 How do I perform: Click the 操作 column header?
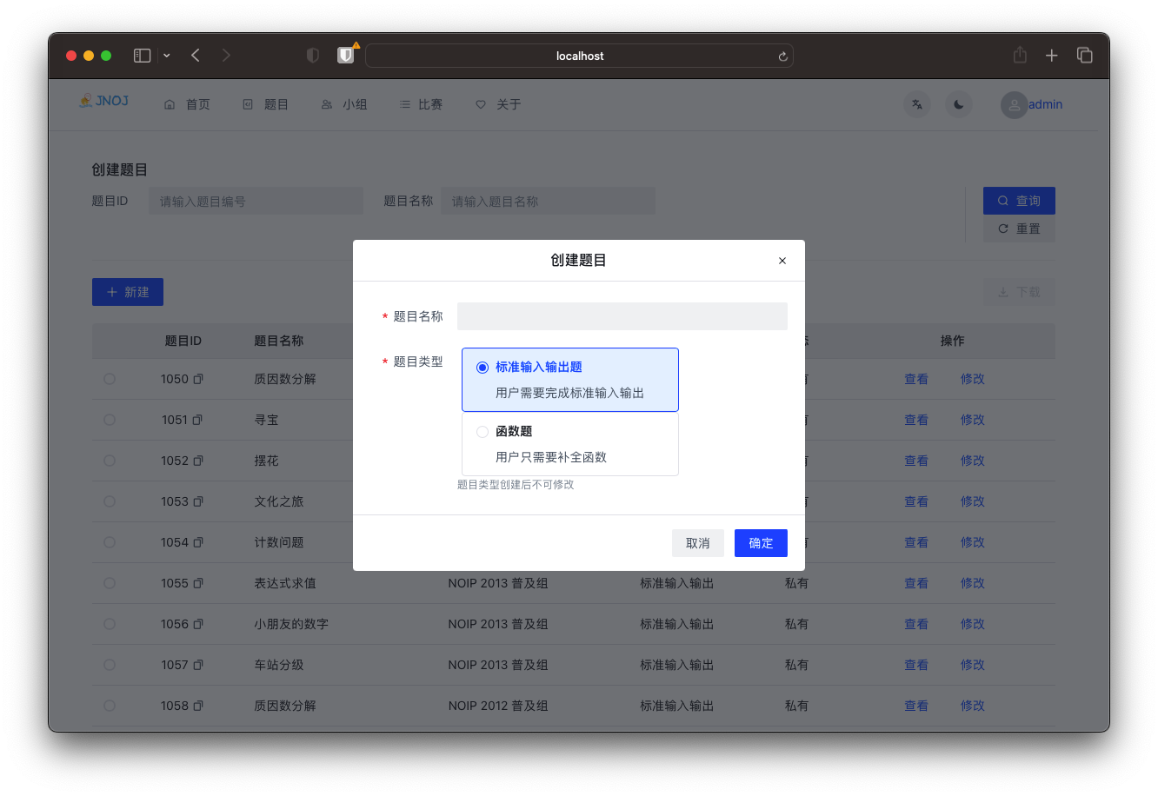tap(953, 341)
